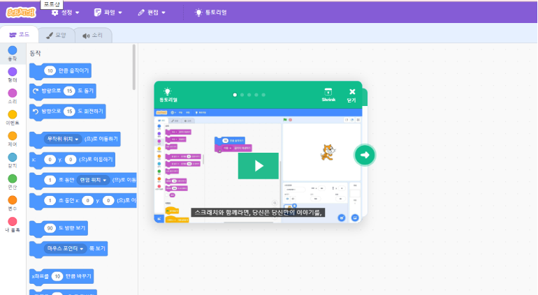Select the blue 동작 motion category

point(13,54)
